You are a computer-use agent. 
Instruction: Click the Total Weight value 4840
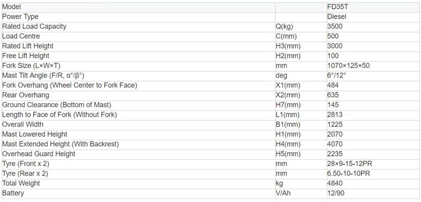click(335, 183)
